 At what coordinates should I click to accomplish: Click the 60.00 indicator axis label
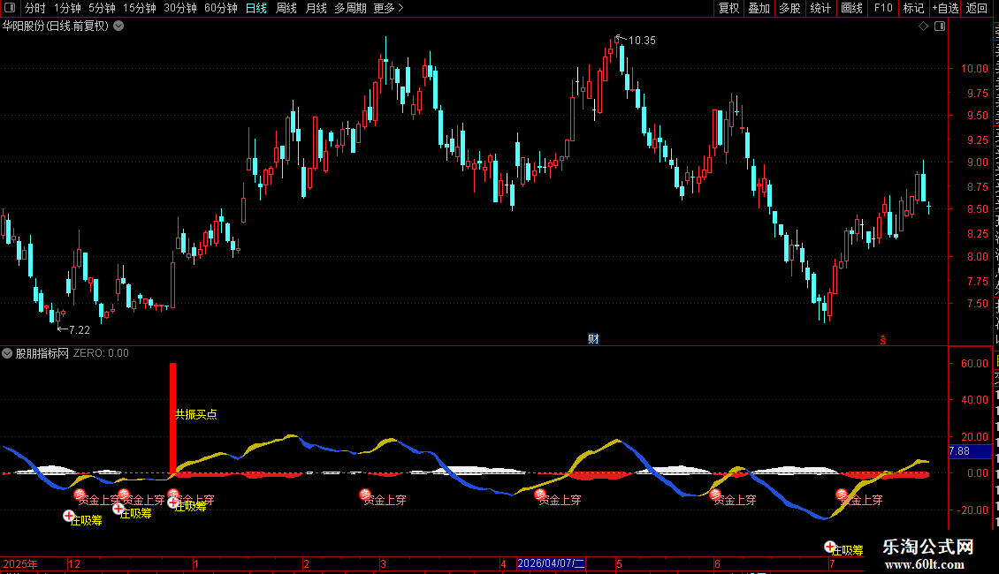pos(975,363)
